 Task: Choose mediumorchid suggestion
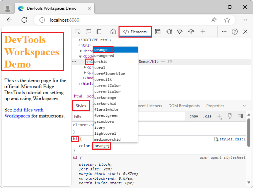point(116,139)
